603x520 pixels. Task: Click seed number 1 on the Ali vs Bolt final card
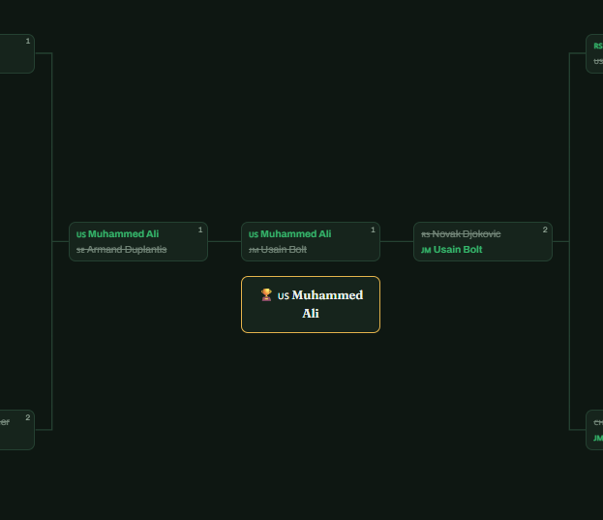[373, 229]
